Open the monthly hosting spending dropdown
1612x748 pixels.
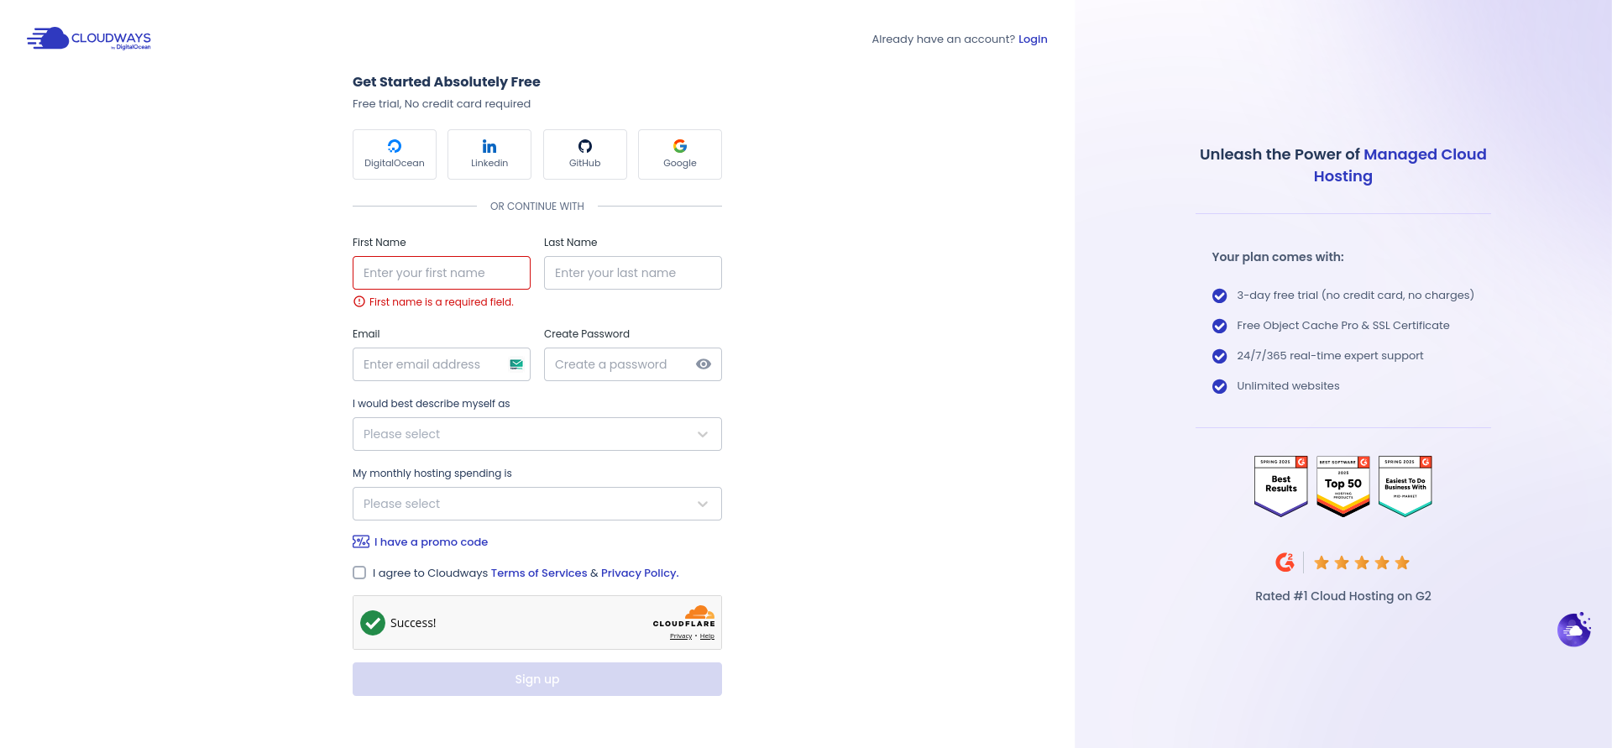537,504
